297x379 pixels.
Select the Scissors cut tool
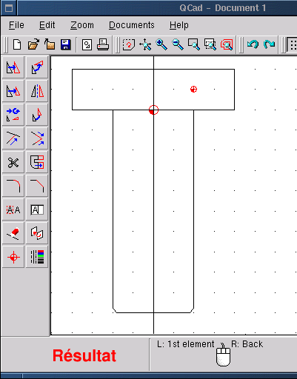pyautogui.click(x=13, y=162)
